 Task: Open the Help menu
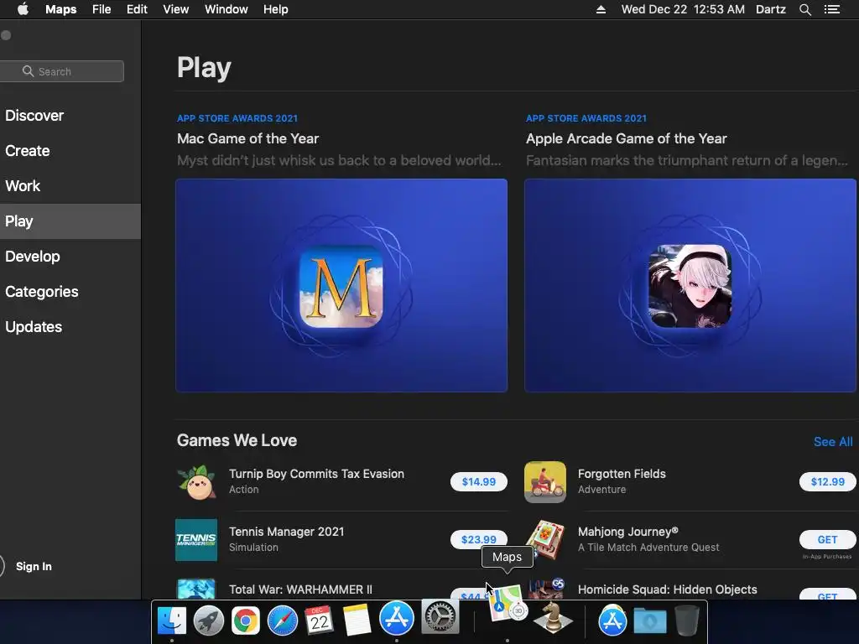point(275,9)
